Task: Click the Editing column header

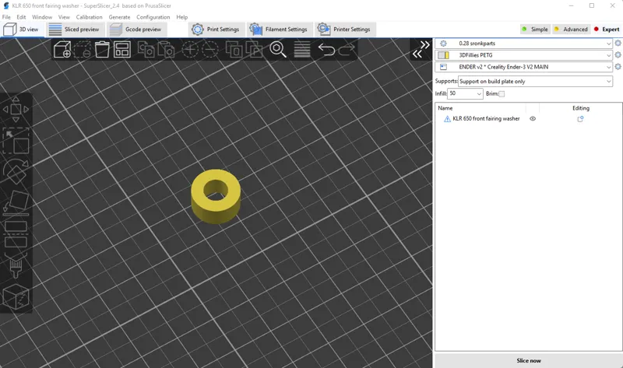Action: click(580, 108)
